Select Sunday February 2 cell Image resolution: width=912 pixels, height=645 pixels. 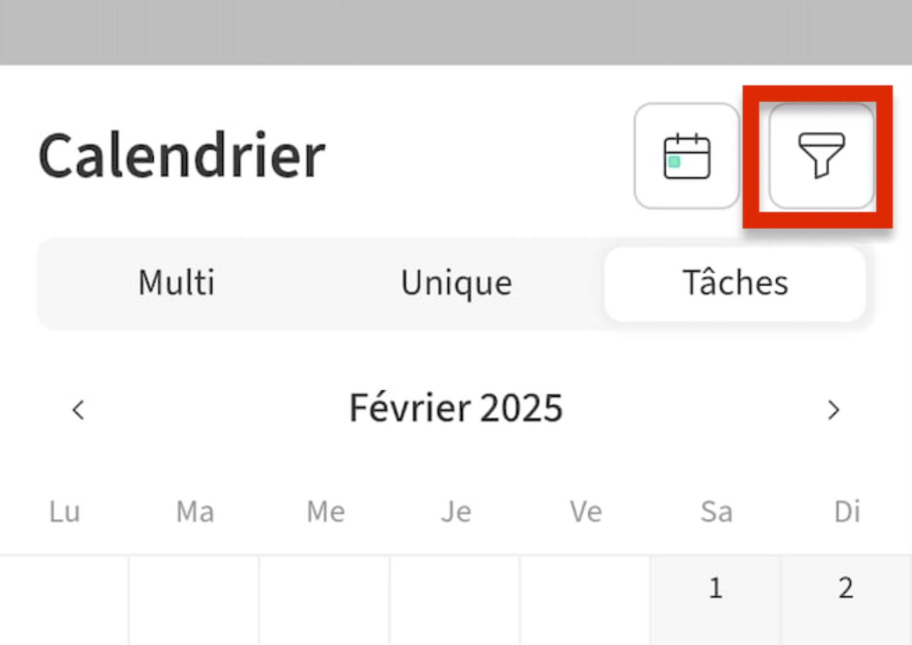[845, 587]
